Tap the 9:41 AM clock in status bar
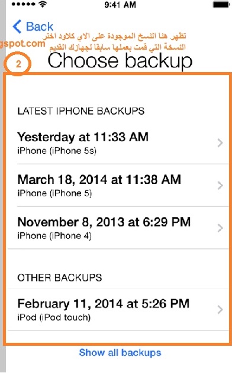The image size is (232, 373). pos(120,5)
